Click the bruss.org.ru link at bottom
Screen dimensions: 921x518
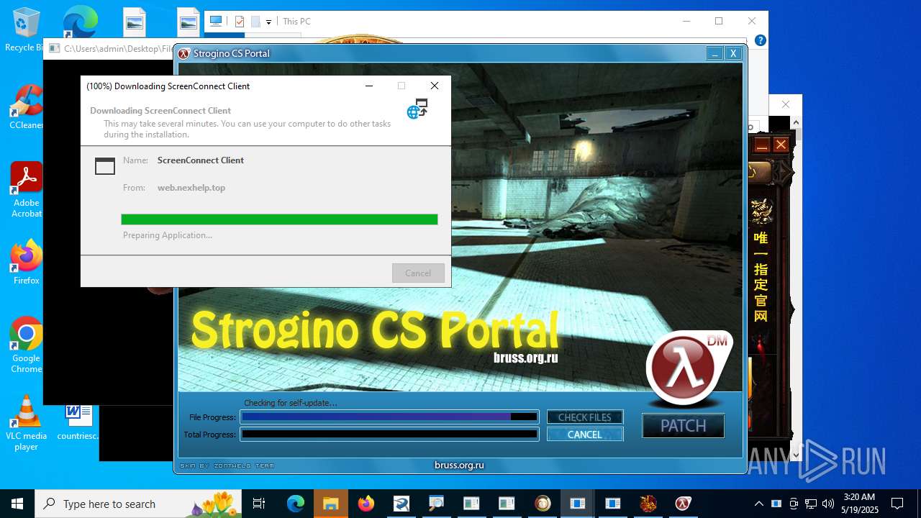[459, 465]
